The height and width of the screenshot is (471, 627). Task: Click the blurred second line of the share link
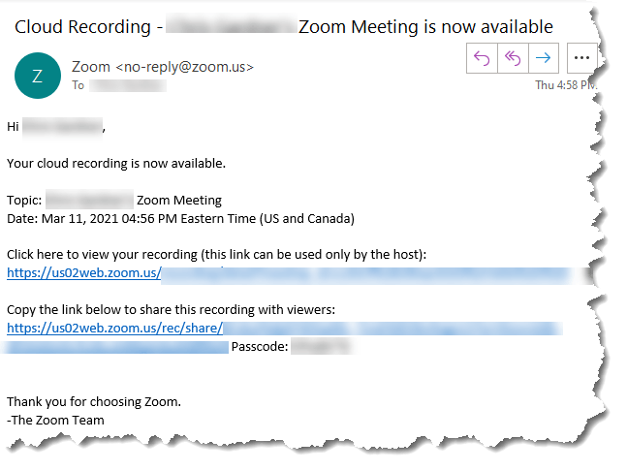tap(116, 346)
